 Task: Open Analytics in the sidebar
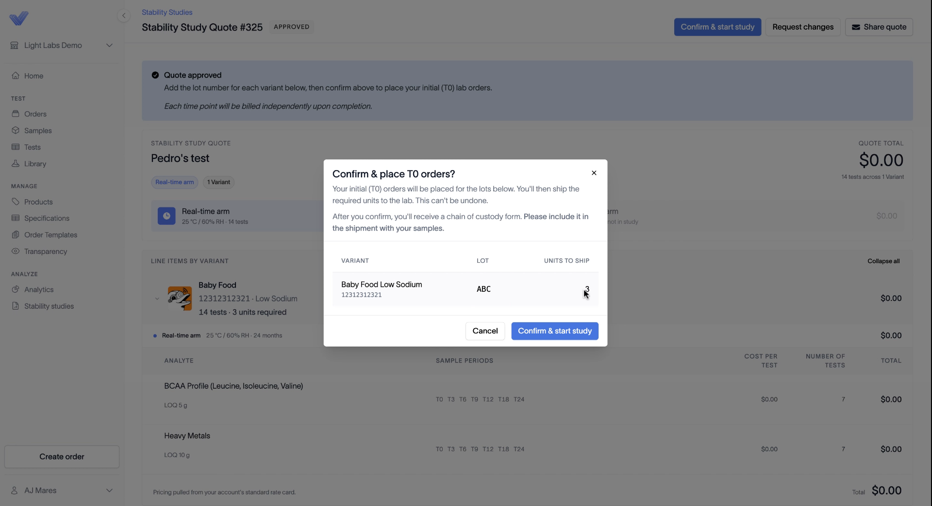tap(39, 289)
